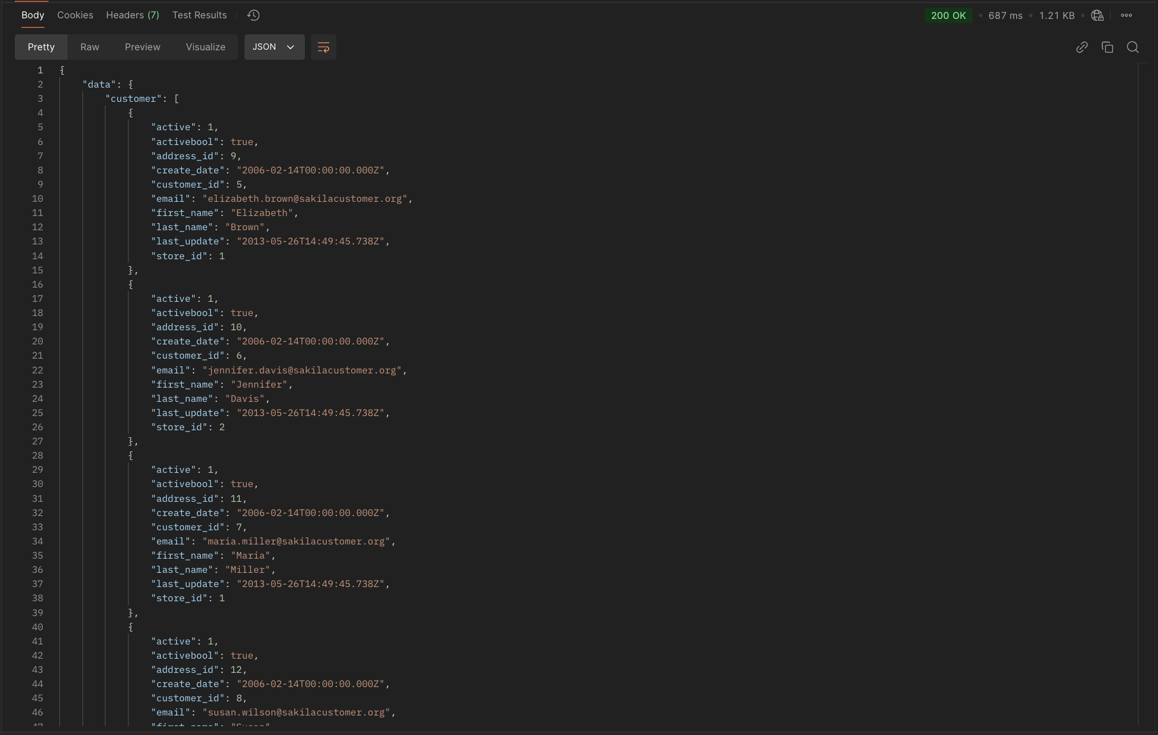The image size is (1158, 735).
Task: Click the 200 OK status badge
Action: (x=948, y=15)
